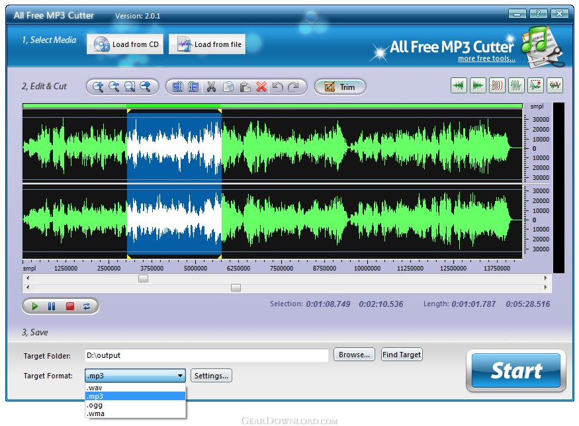The width and height of the screenshot is (579, 426).
Task: Choose .ogg from the format list
Action: [135, 405]
